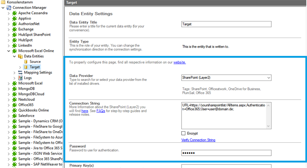Select the Data Entities folder icon
Image resolution: width=307 pixels, height=168 pixels.
pos(20,56)
